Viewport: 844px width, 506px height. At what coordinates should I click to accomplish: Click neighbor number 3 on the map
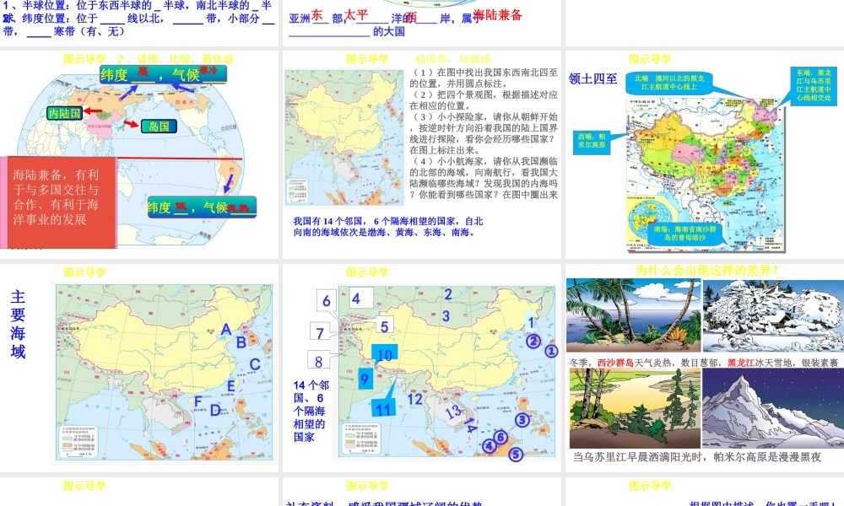[x=446, y=316]
